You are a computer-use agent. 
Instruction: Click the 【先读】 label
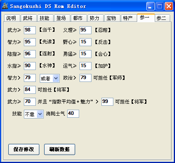(47, 42)
